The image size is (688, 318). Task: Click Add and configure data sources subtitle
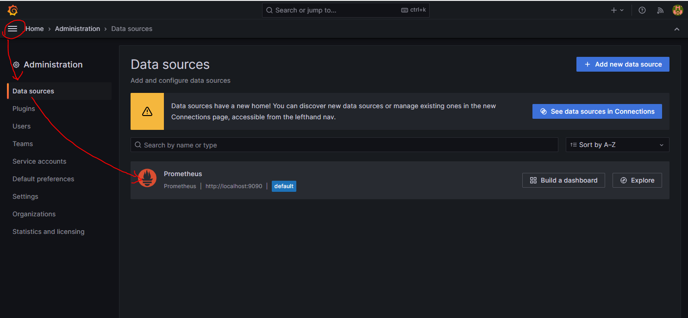[x=181, y=80]
